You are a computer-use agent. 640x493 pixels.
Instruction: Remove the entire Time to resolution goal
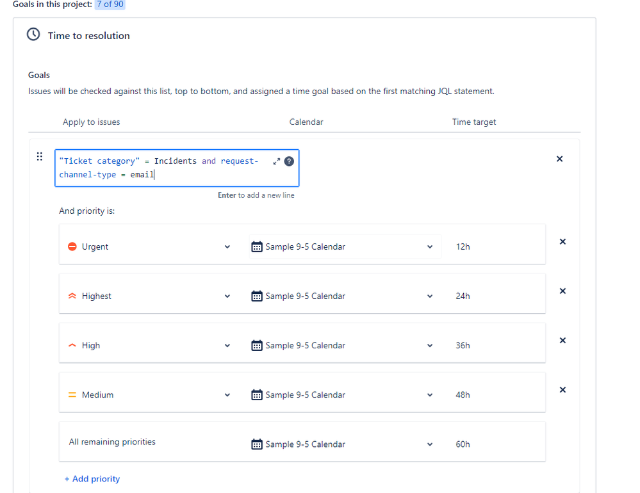pyautogui.click(x=559, y=159)
